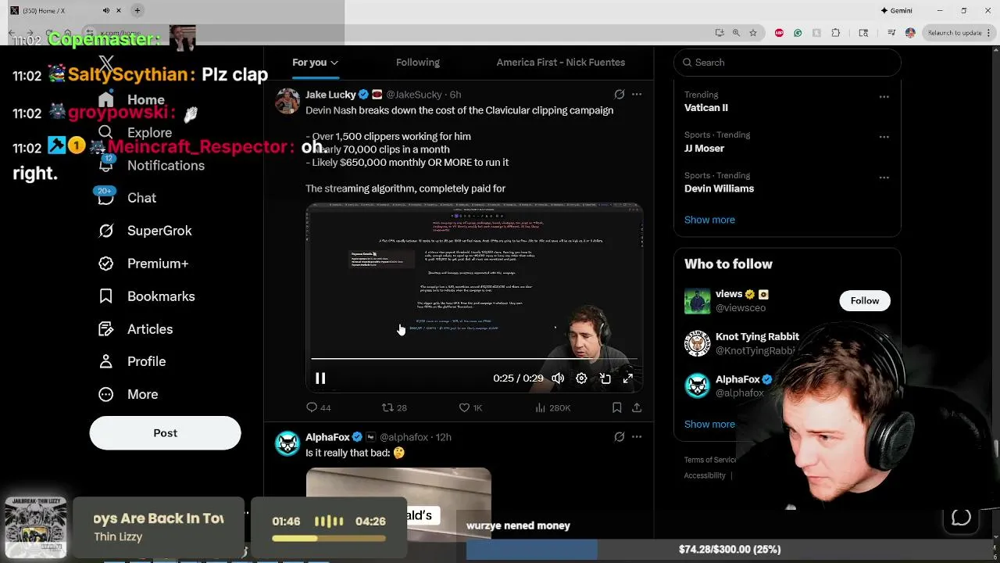The width and height of the screenshot is (1000, 563).
Task: Open more options on AlphaFox's post
Action: 637,437
